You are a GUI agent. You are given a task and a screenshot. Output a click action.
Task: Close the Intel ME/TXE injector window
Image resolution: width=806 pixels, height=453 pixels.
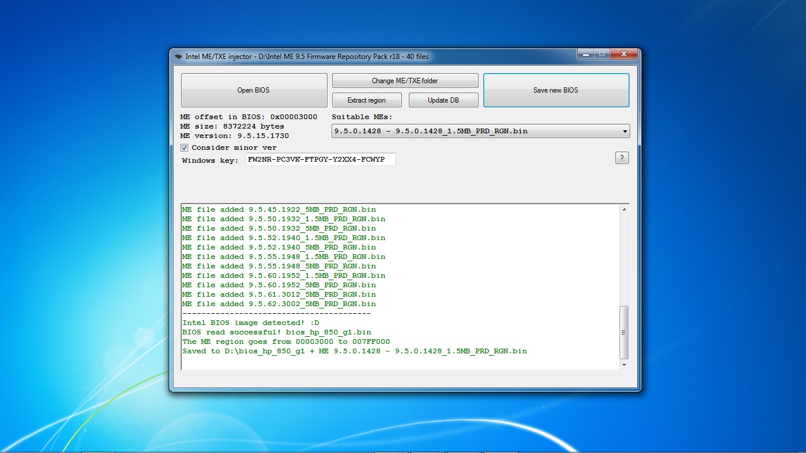point(624,55)
